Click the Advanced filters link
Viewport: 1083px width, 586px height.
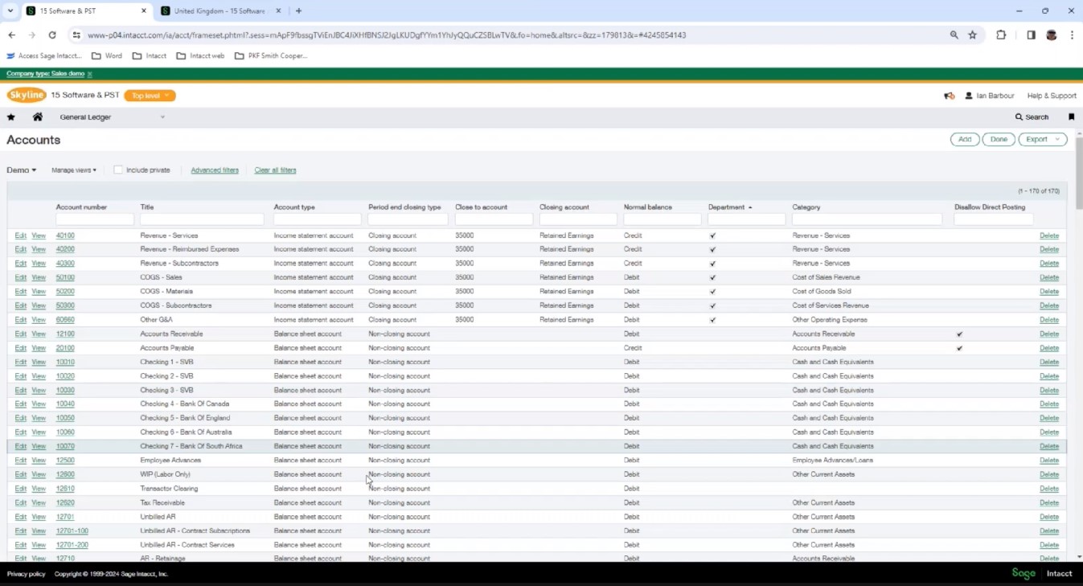(214, 170)
